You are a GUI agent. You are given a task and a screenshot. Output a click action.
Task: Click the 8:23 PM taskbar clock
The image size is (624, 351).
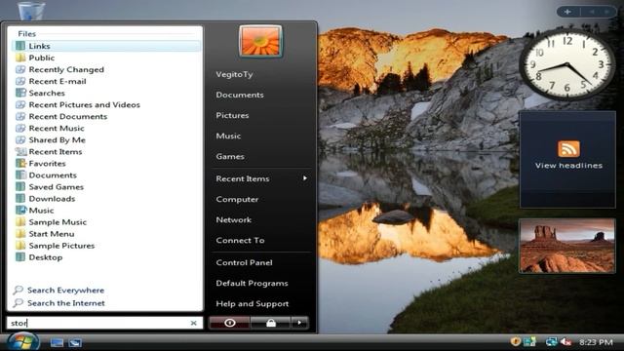[x=596, y=342]
